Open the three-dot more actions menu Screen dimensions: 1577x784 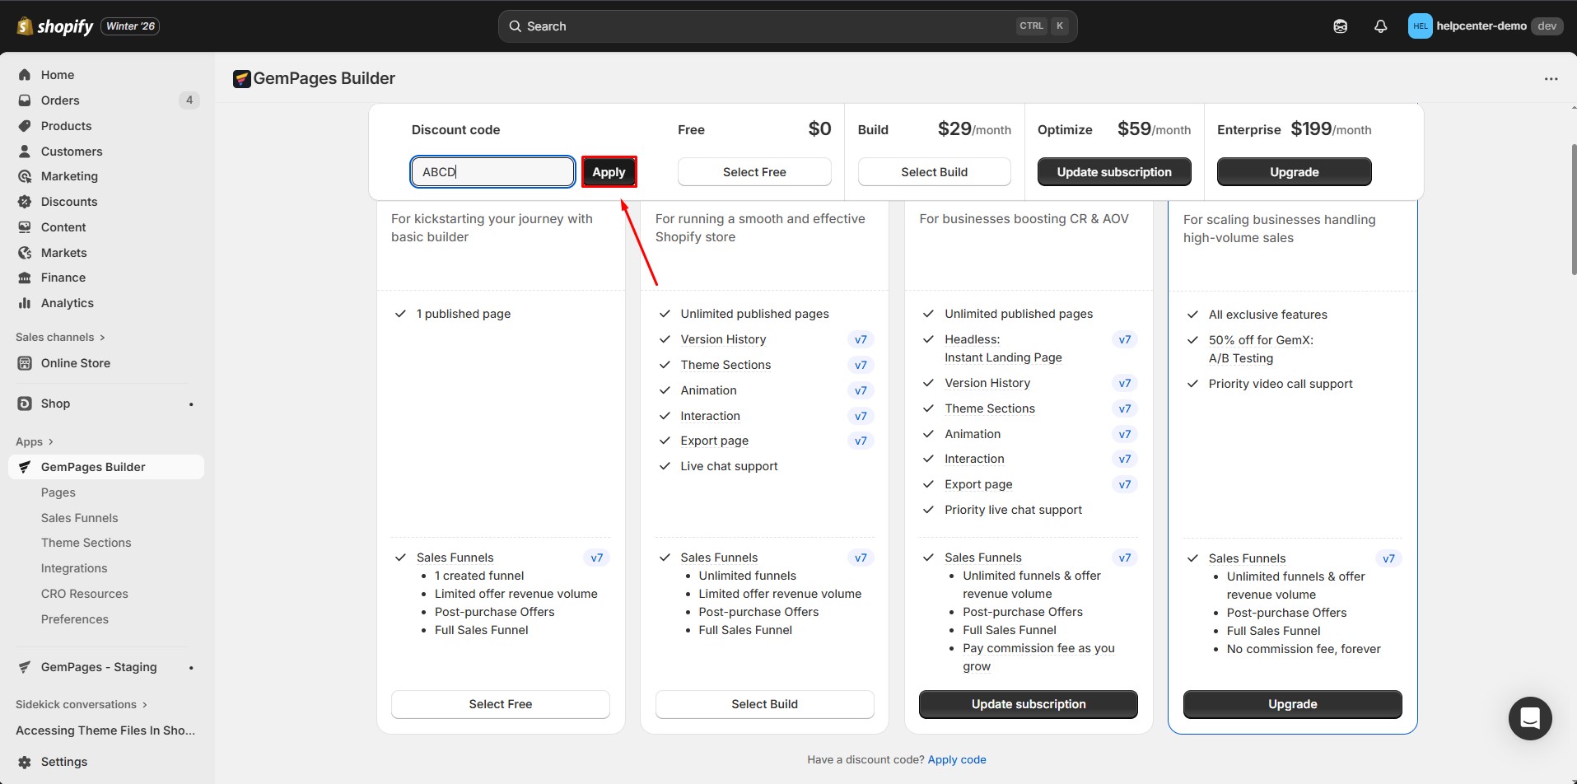1551,79
